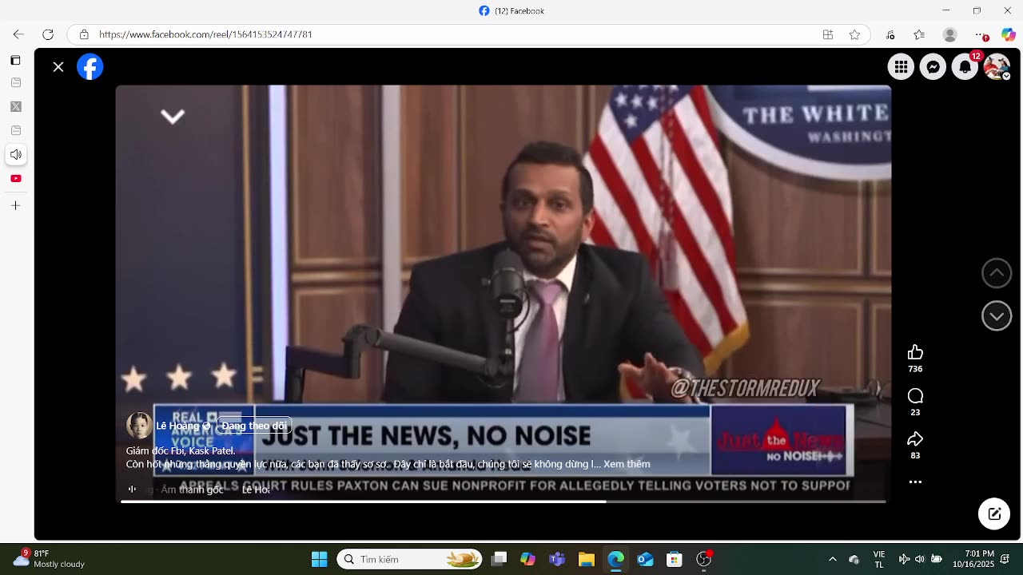Open Microsoft Teams from the taskbar

click(x=557, y=559)
